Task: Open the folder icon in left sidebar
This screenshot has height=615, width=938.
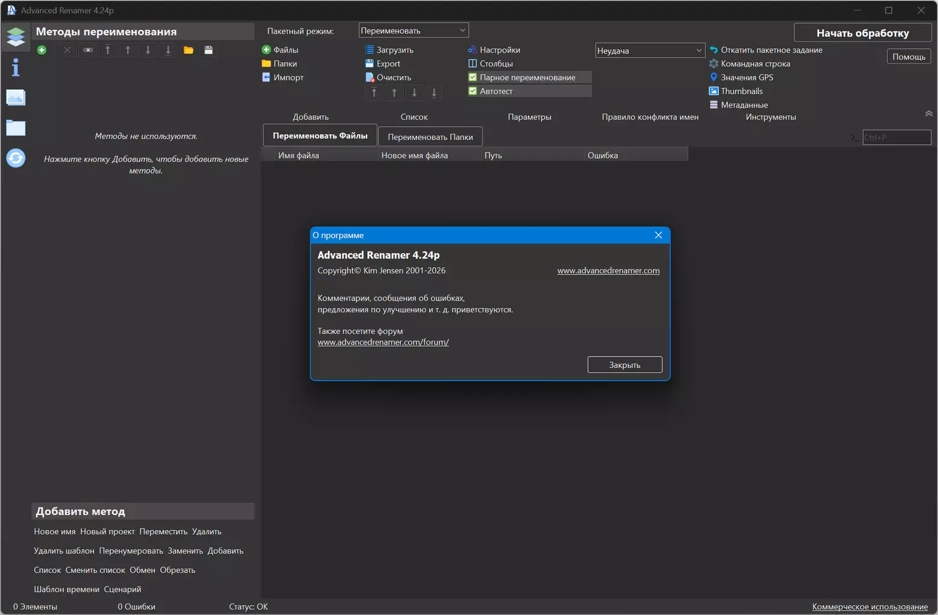Action: coord(16,127)
